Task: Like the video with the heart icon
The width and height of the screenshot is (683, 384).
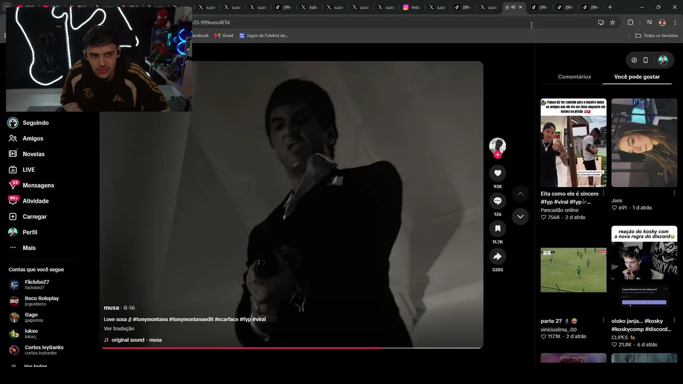Action: [497, 173]
